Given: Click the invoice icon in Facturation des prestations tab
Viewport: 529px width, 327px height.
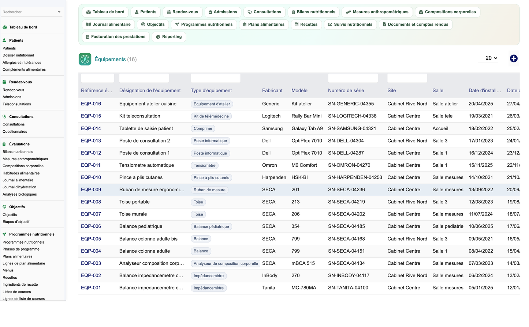Looking at the screenshot, I should click(87, 37).
